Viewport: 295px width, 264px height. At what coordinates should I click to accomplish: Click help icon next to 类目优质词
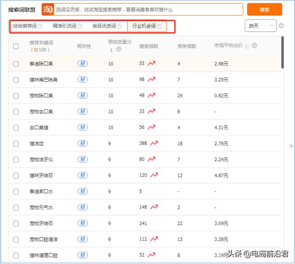coord(119,26)
